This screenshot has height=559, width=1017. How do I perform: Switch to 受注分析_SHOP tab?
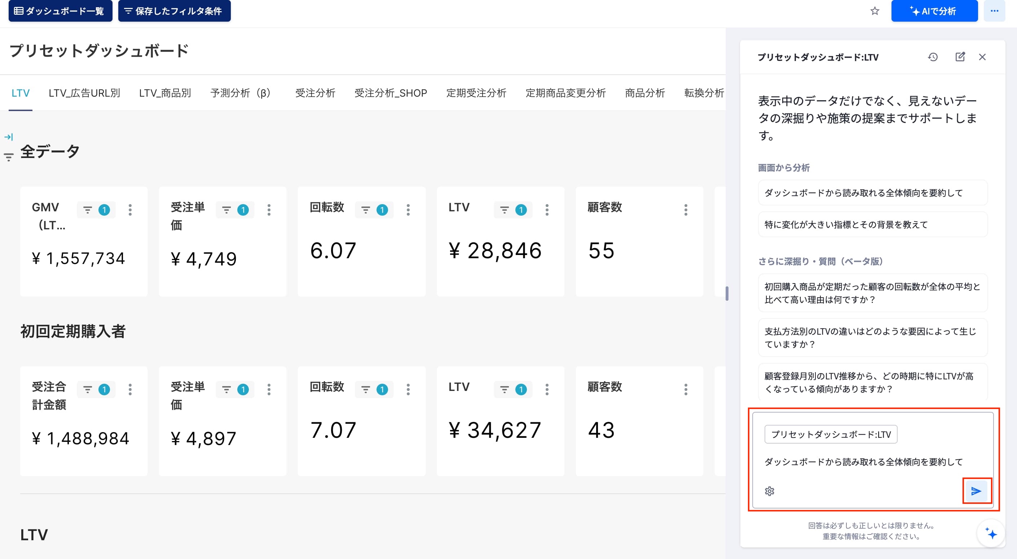pos(391,93)
